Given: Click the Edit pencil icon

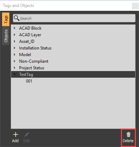Looking at the screenshot, I should click(27, 134).
